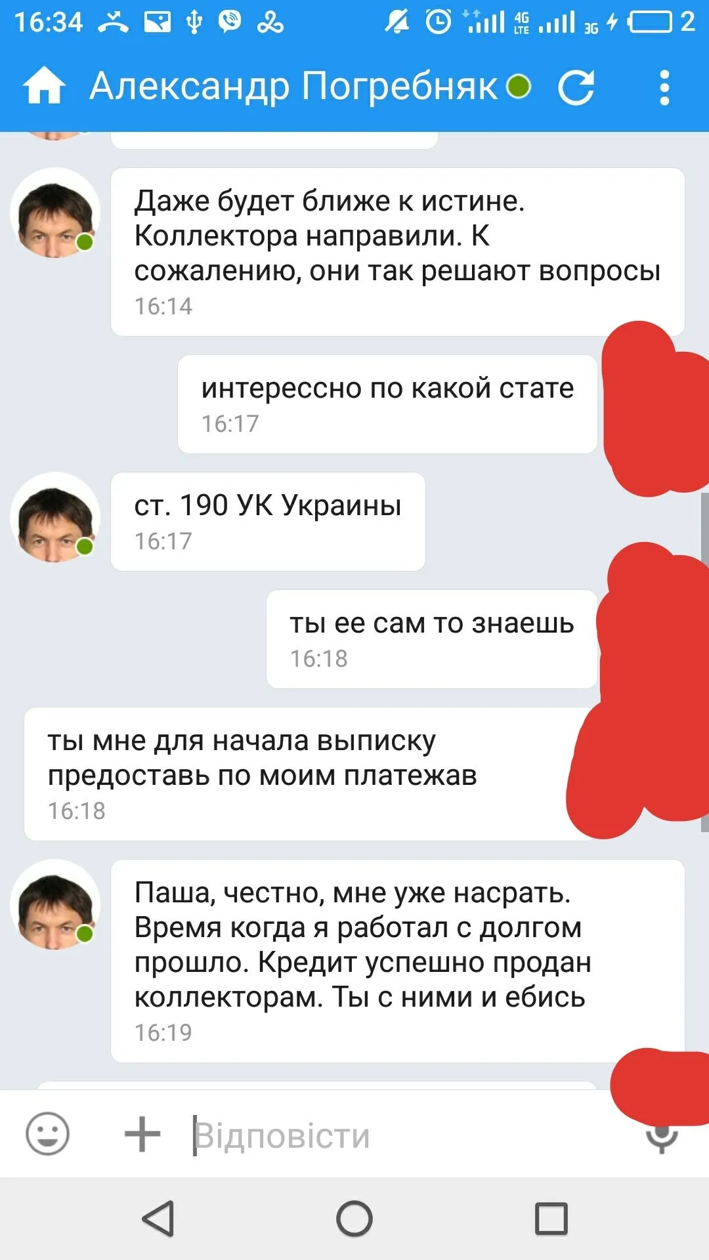Tap Android home circle button
This screenshot has width=709, height=1260.
354,1219
